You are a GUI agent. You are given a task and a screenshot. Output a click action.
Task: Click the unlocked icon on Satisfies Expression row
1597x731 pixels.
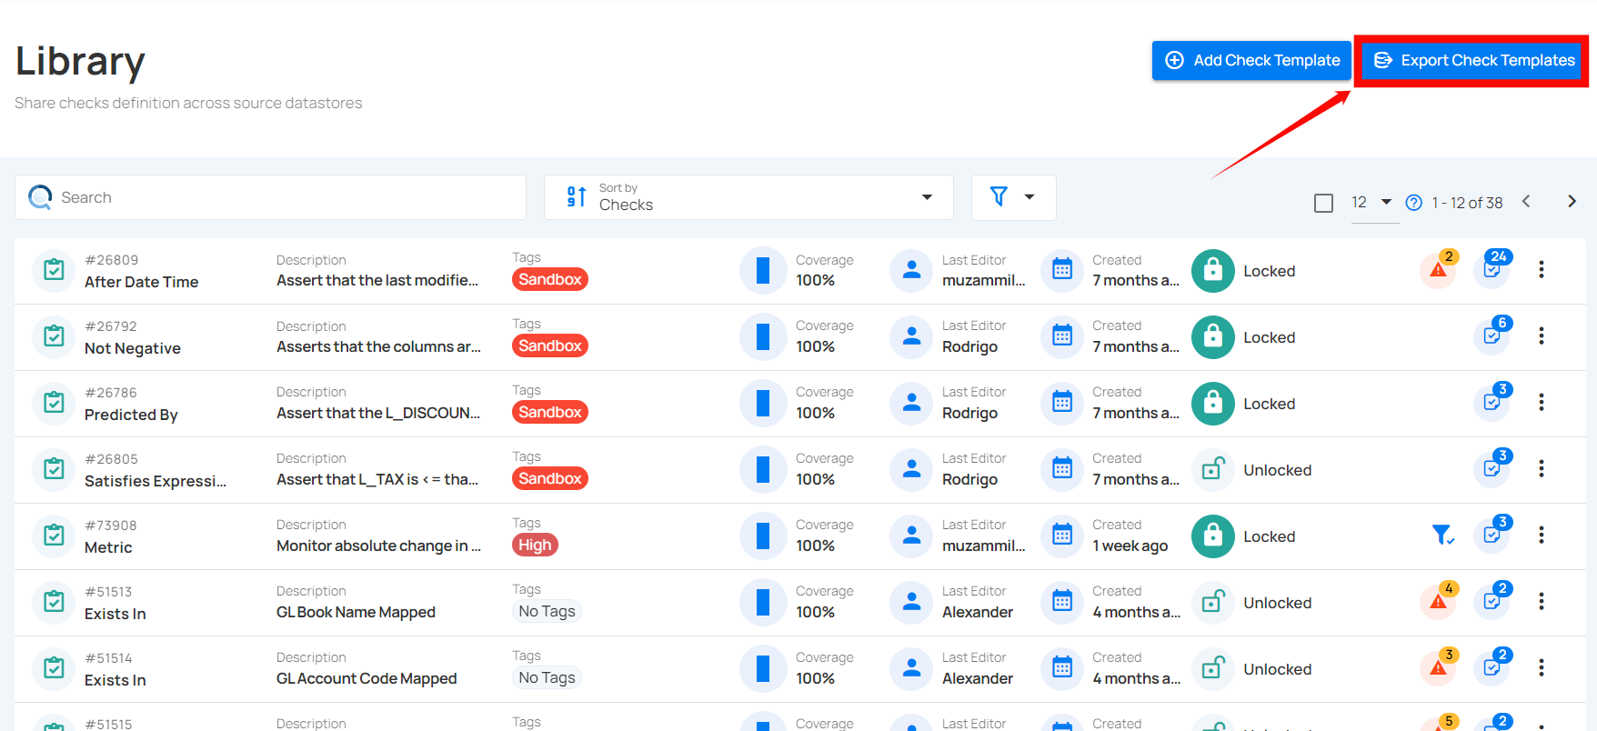pos(1213,470)
